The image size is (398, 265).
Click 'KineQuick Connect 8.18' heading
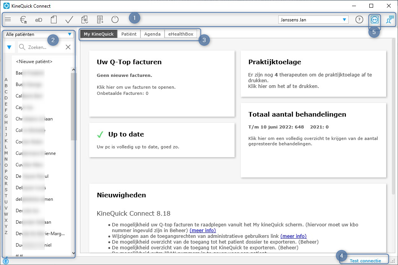[x=134, y=213]
